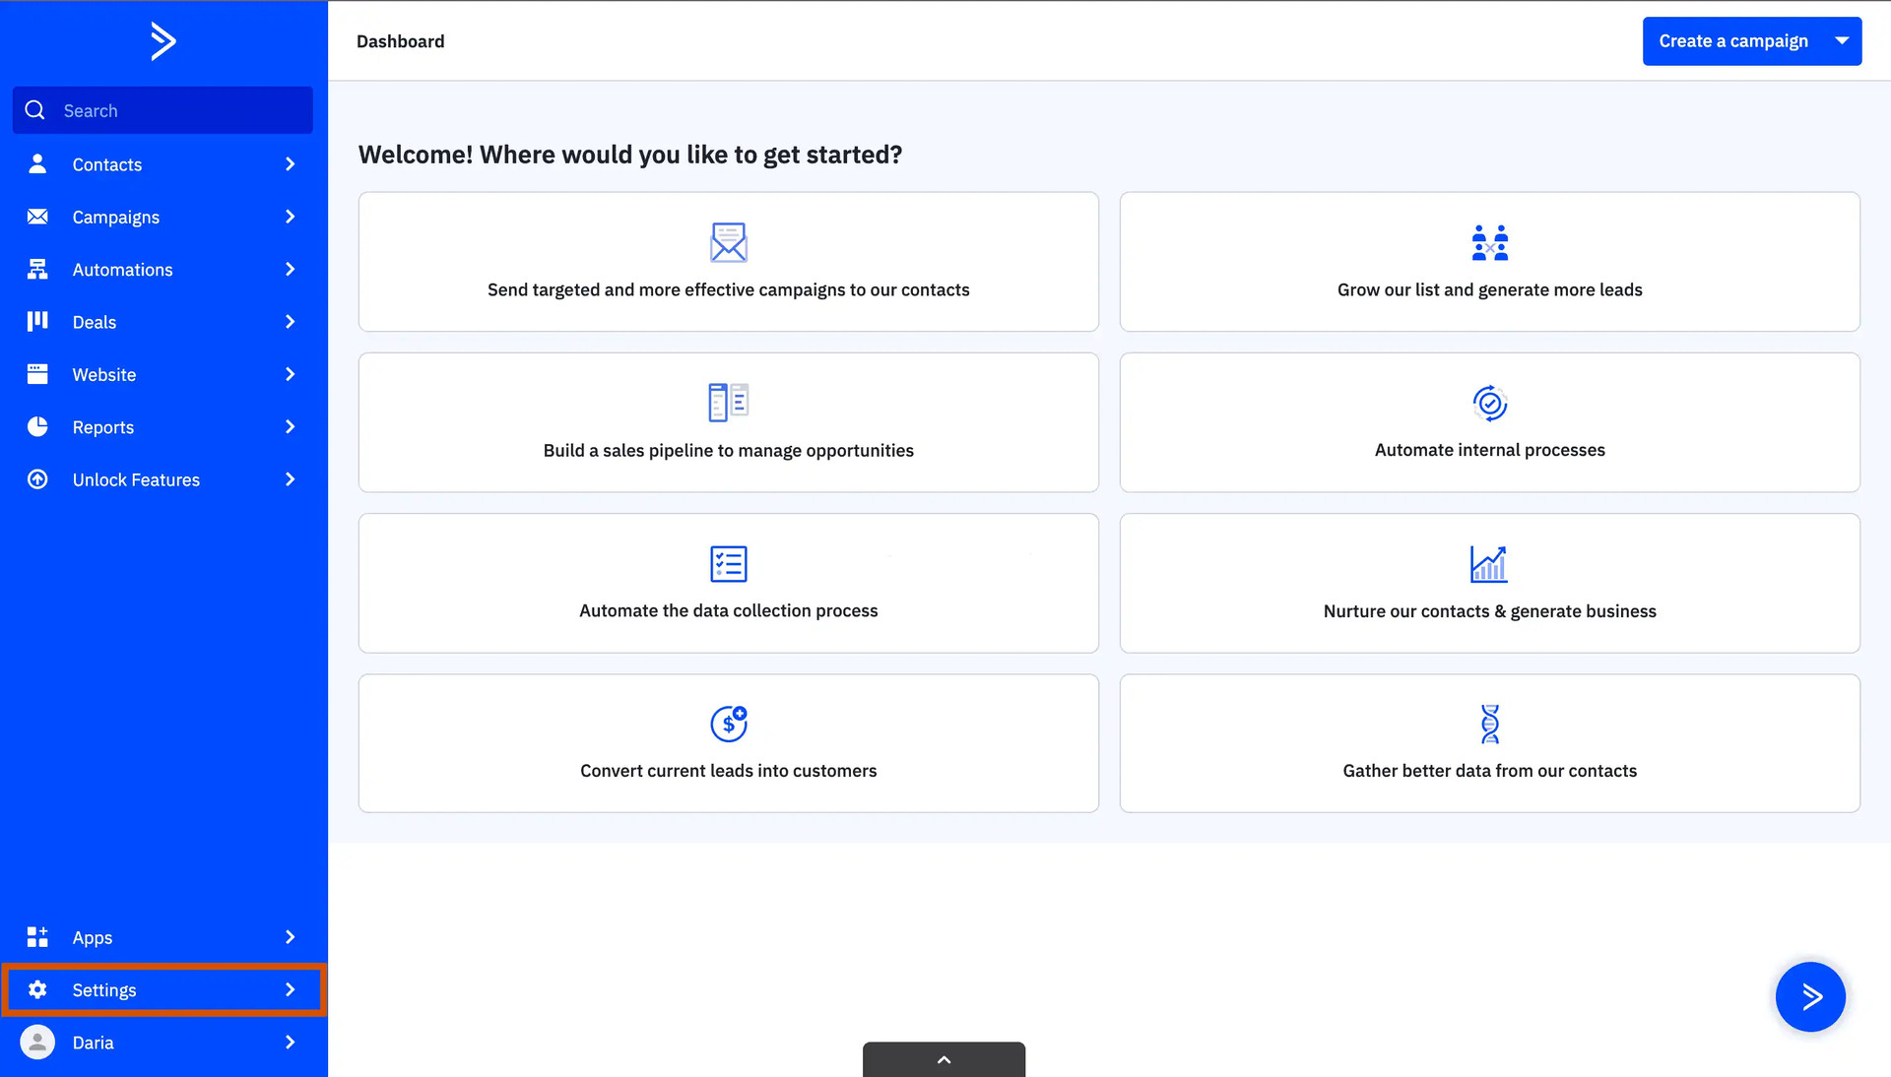Open the Apps icon in the sidebar

pos(37,936)
